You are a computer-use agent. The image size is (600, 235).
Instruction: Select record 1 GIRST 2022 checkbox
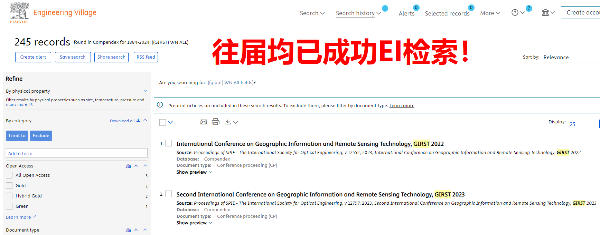click(169, 143)
